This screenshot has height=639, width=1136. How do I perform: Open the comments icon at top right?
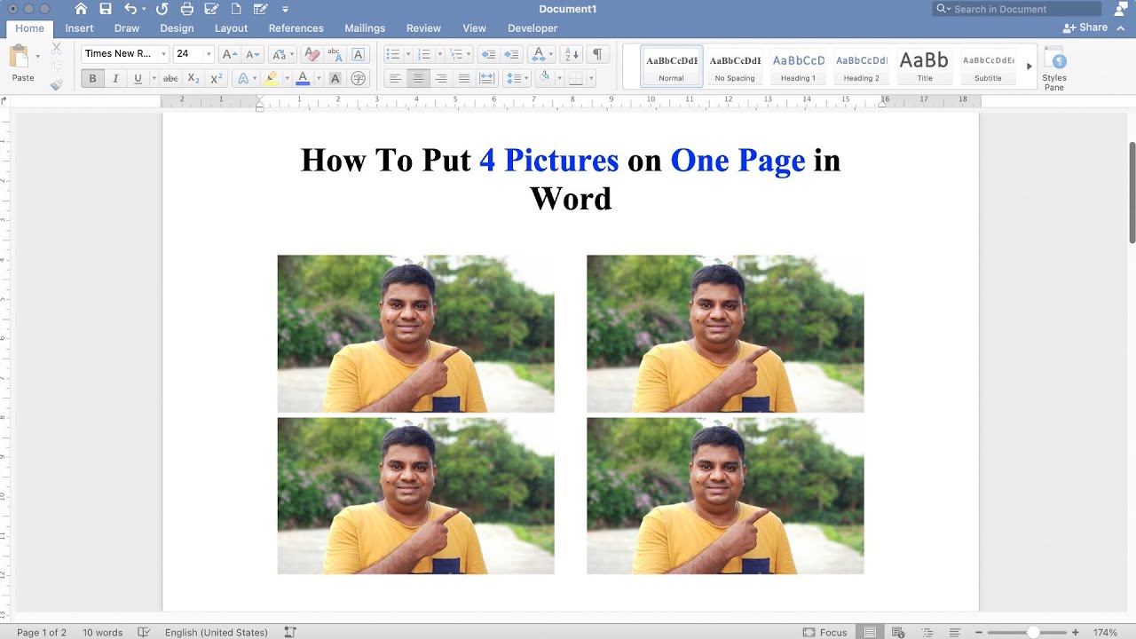click(1119, 9)
